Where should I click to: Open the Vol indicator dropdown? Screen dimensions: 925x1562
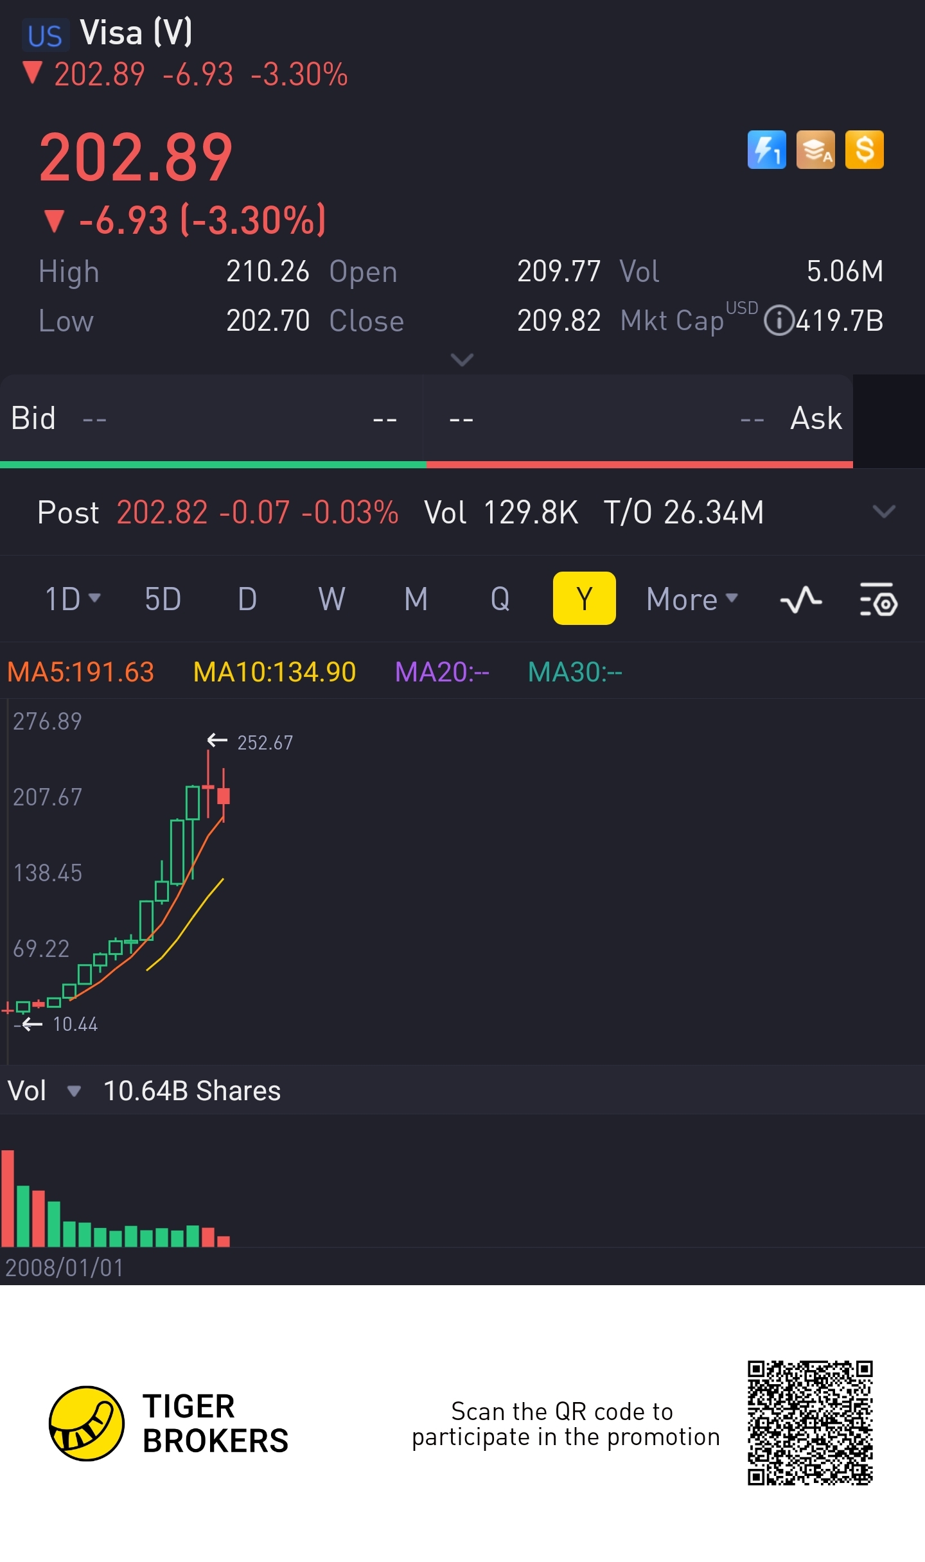73,1091
